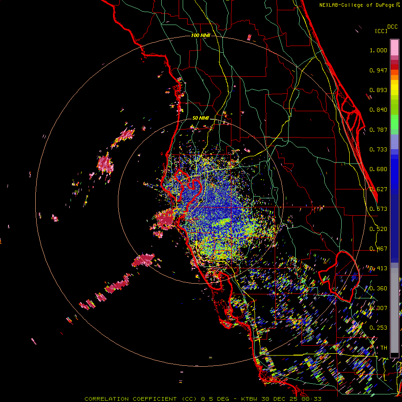The image size is (402, 402).
Task: Click the [CC] legend unit label
Action: 381,31
